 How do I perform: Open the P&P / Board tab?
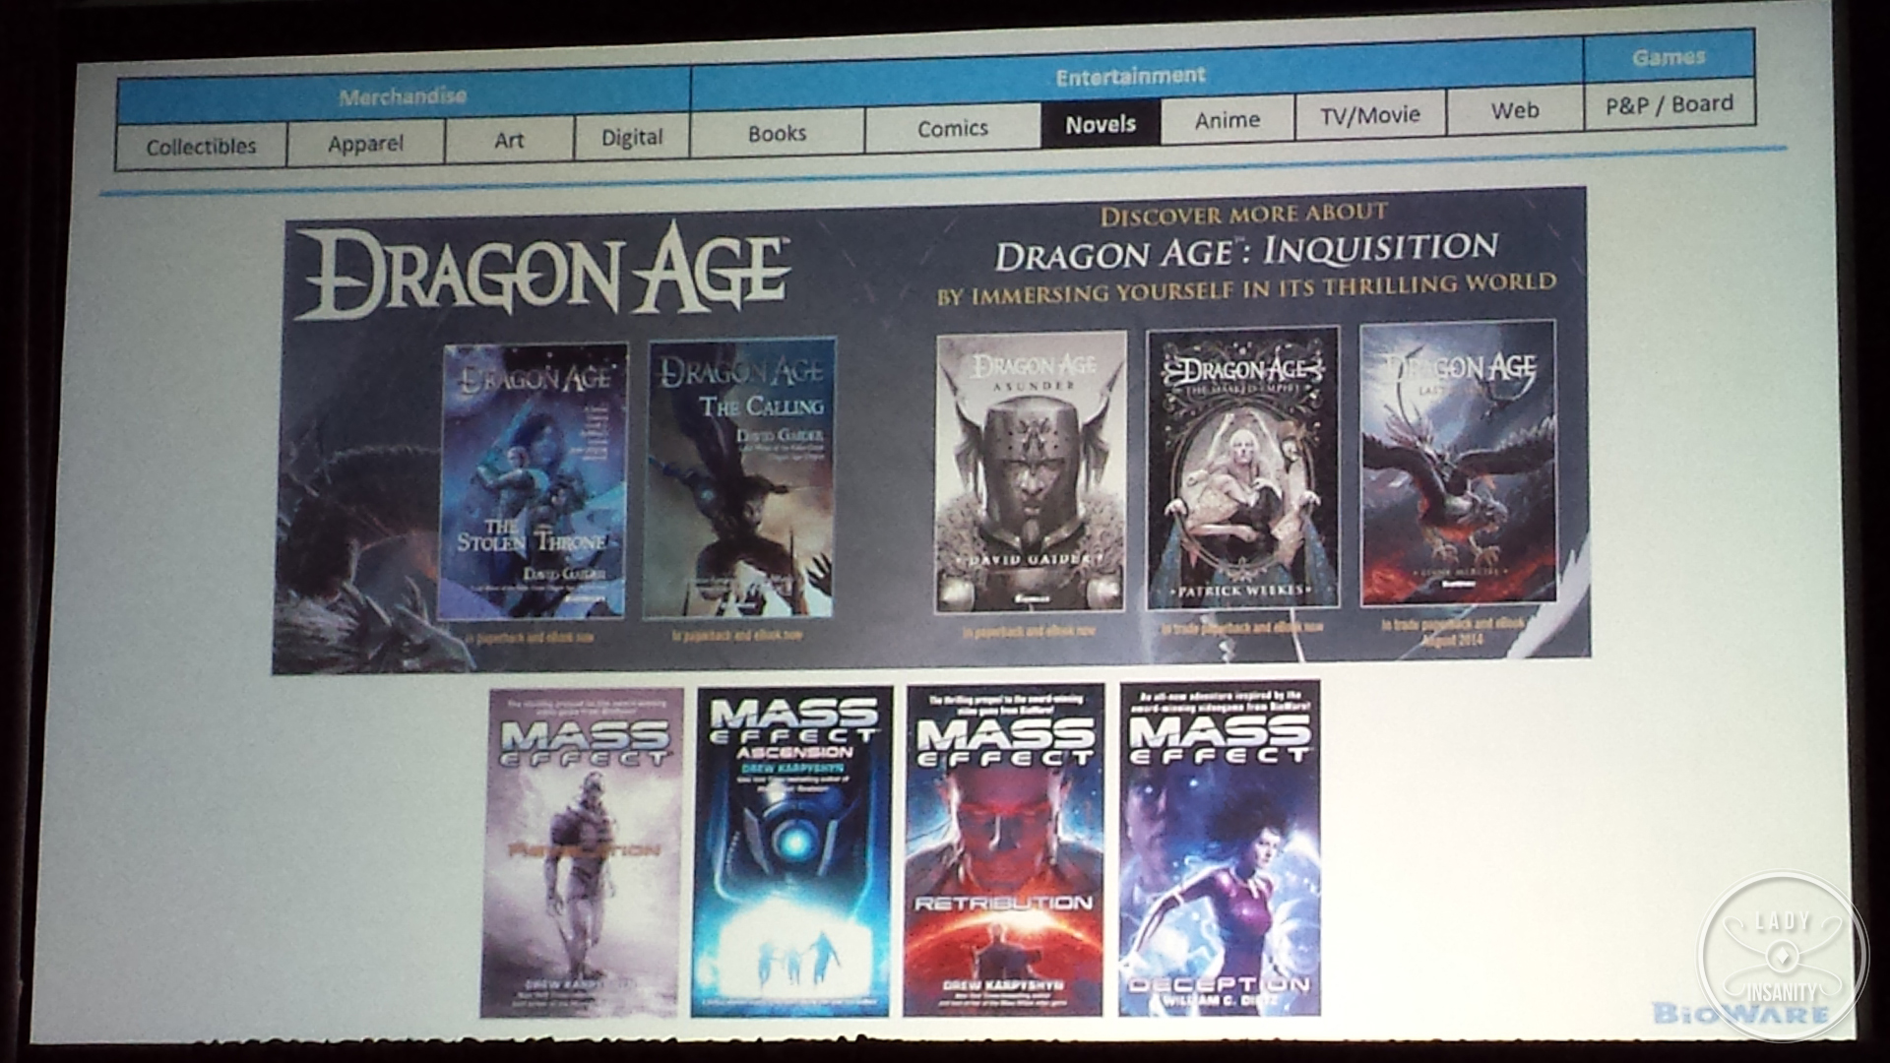tap(1669, 104)
